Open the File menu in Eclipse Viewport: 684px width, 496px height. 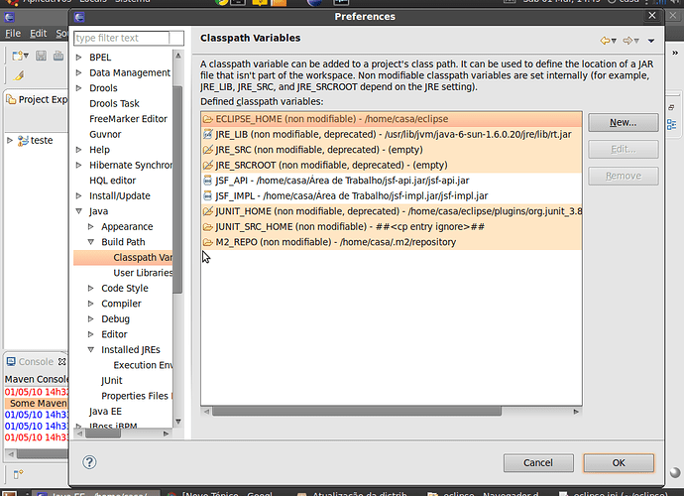point(13,33)
